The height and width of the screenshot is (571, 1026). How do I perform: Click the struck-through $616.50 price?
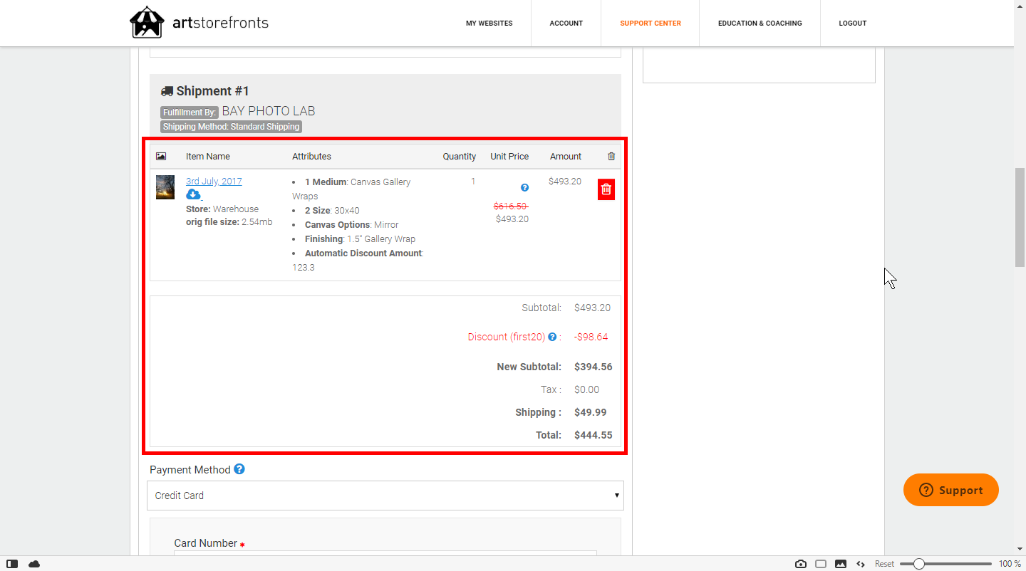(x=511, y=206)
